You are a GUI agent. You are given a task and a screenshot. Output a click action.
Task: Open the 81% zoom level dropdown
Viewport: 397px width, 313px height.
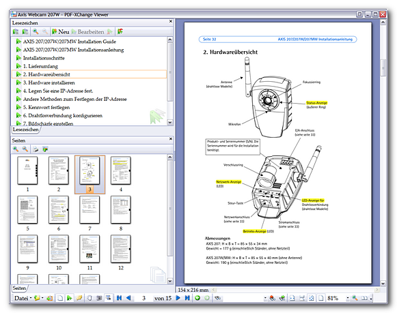click(348, 299)
